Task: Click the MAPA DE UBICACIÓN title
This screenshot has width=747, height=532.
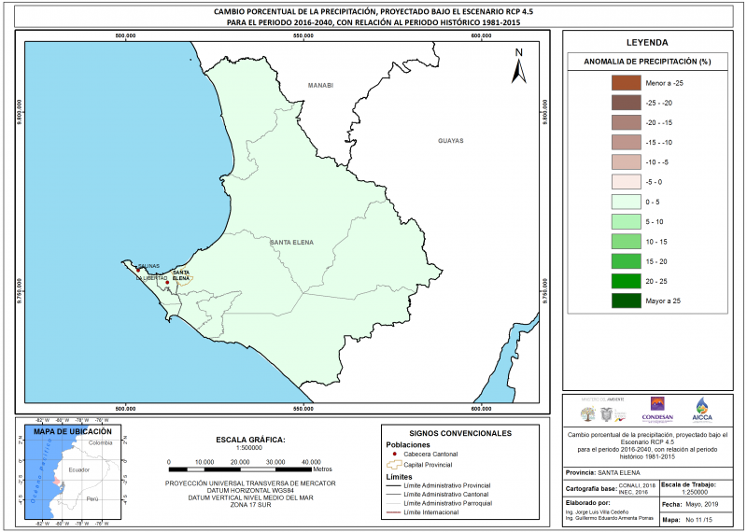Action: (73, 431)
